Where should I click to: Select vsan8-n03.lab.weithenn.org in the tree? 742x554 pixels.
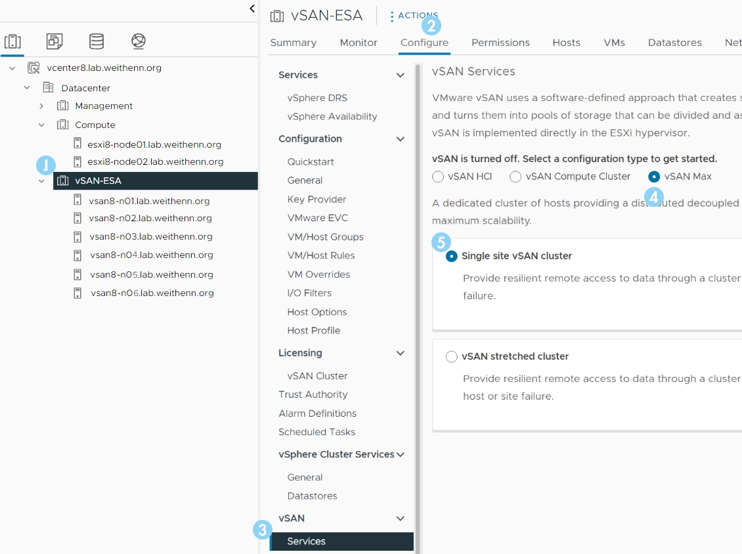(x=151, y=236)
